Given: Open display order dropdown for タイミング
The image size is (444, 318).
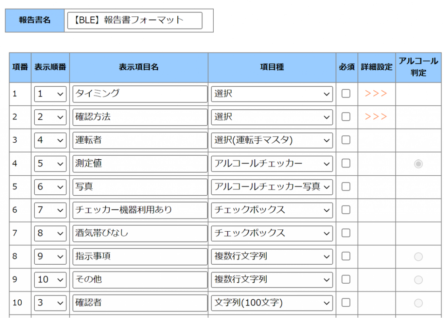Looking at the screenshot, I should (50, 94).
